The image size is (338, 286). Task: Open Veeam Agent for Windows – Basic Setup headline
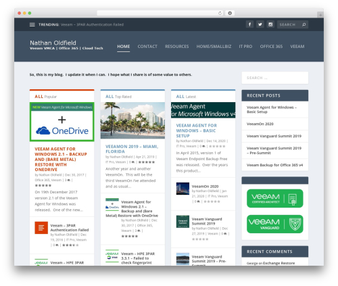(x=197, y=130)
